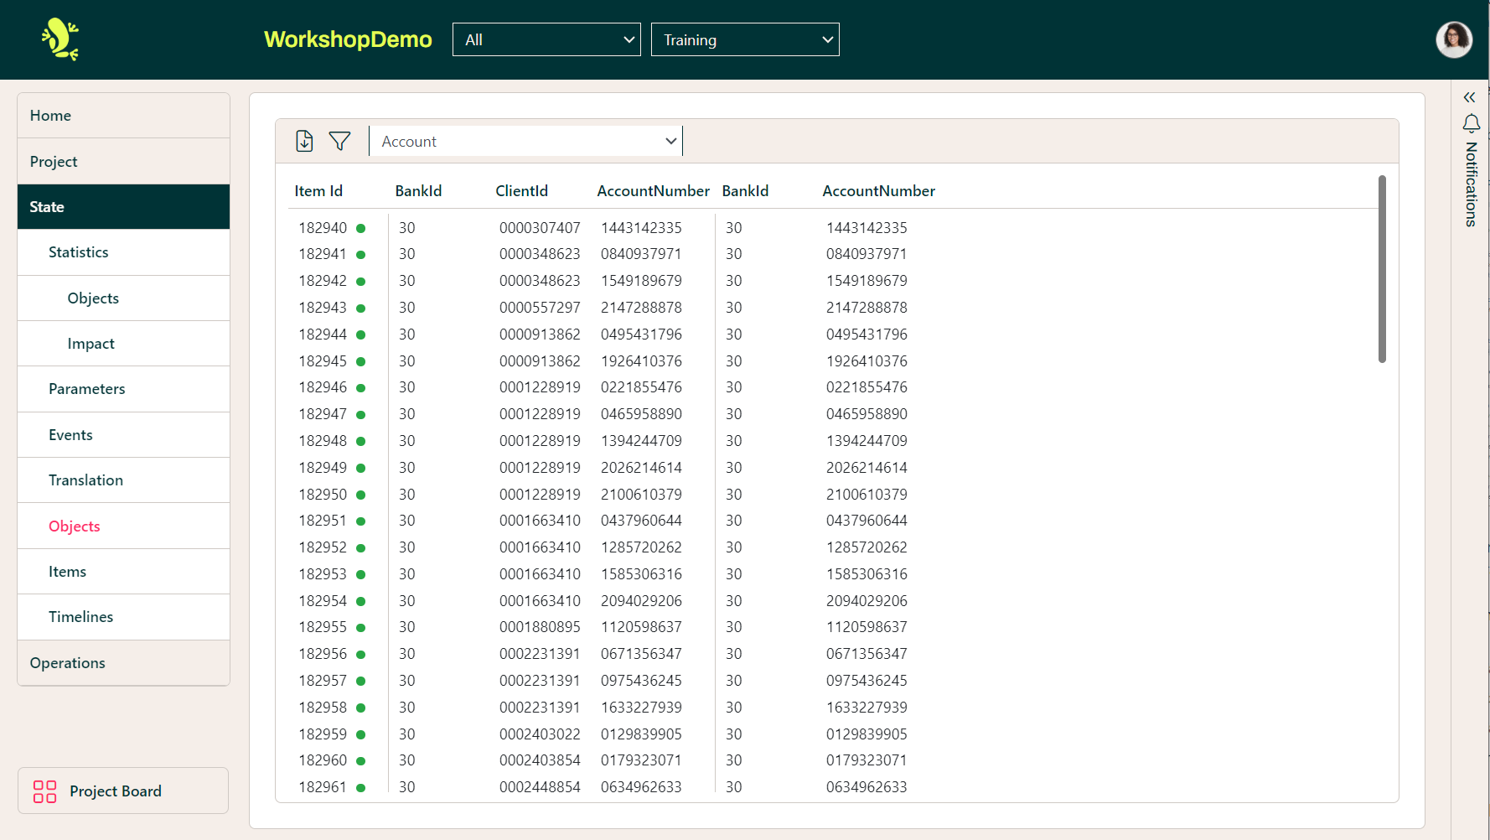This screenshot has height=840, width=1490.
Task: Expand the Account object type dropdown
Action: click(x=526, y=141)
